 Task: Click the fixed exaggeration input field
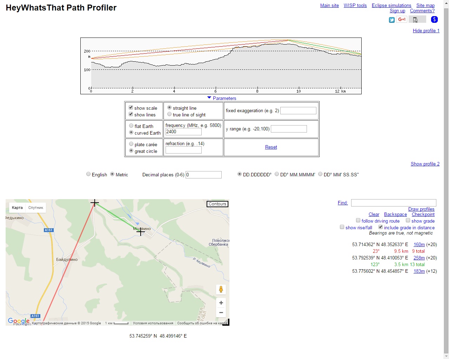(x=298, y=111)
